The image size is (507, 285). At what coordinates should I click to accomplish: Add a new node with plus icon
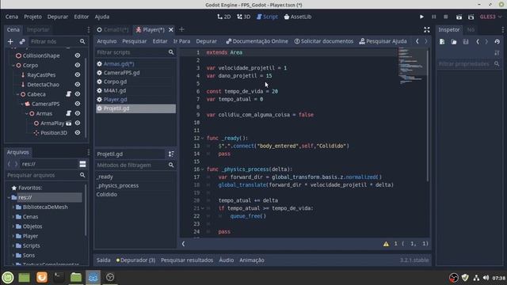(x=10, y=41)
